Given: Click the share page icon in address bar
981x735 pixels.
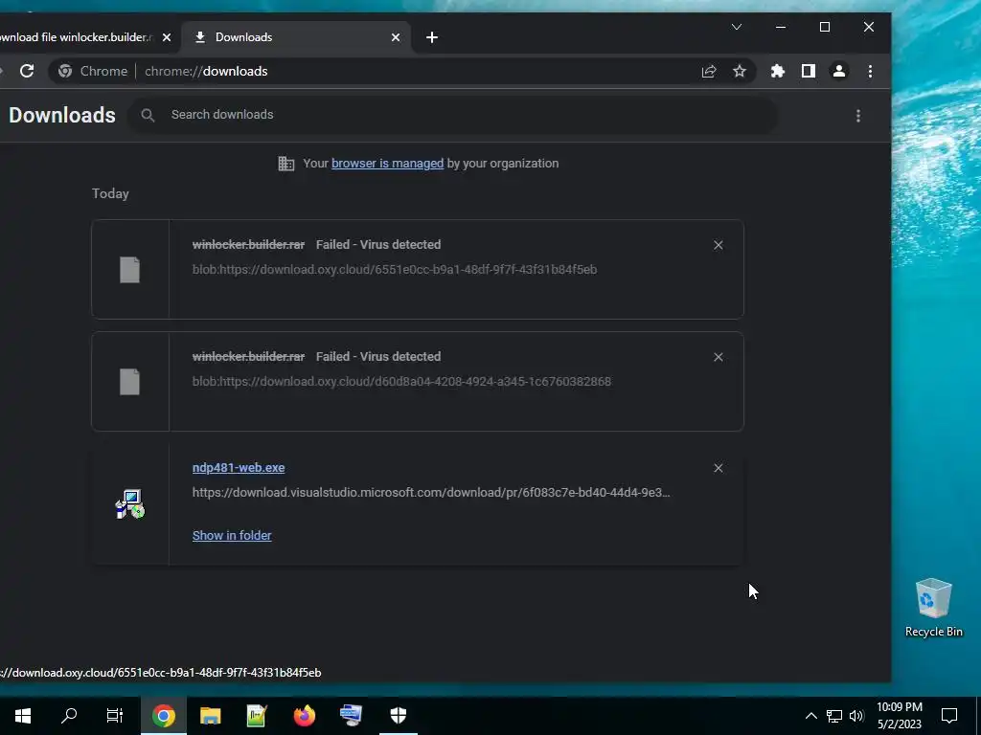Looking at the screenshot, I should tap(708, 71).
